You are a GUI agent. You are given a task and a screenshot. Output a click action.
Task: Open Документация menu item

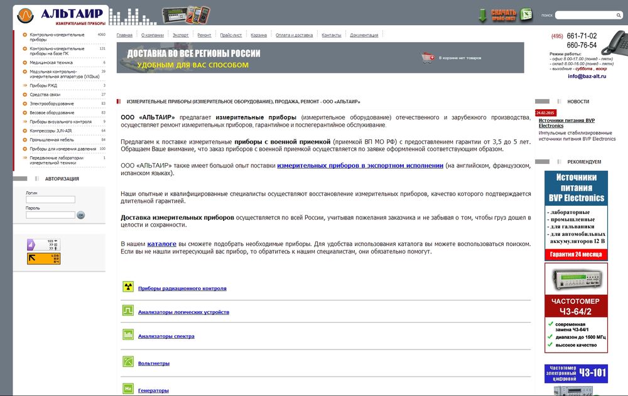(364, 35)
